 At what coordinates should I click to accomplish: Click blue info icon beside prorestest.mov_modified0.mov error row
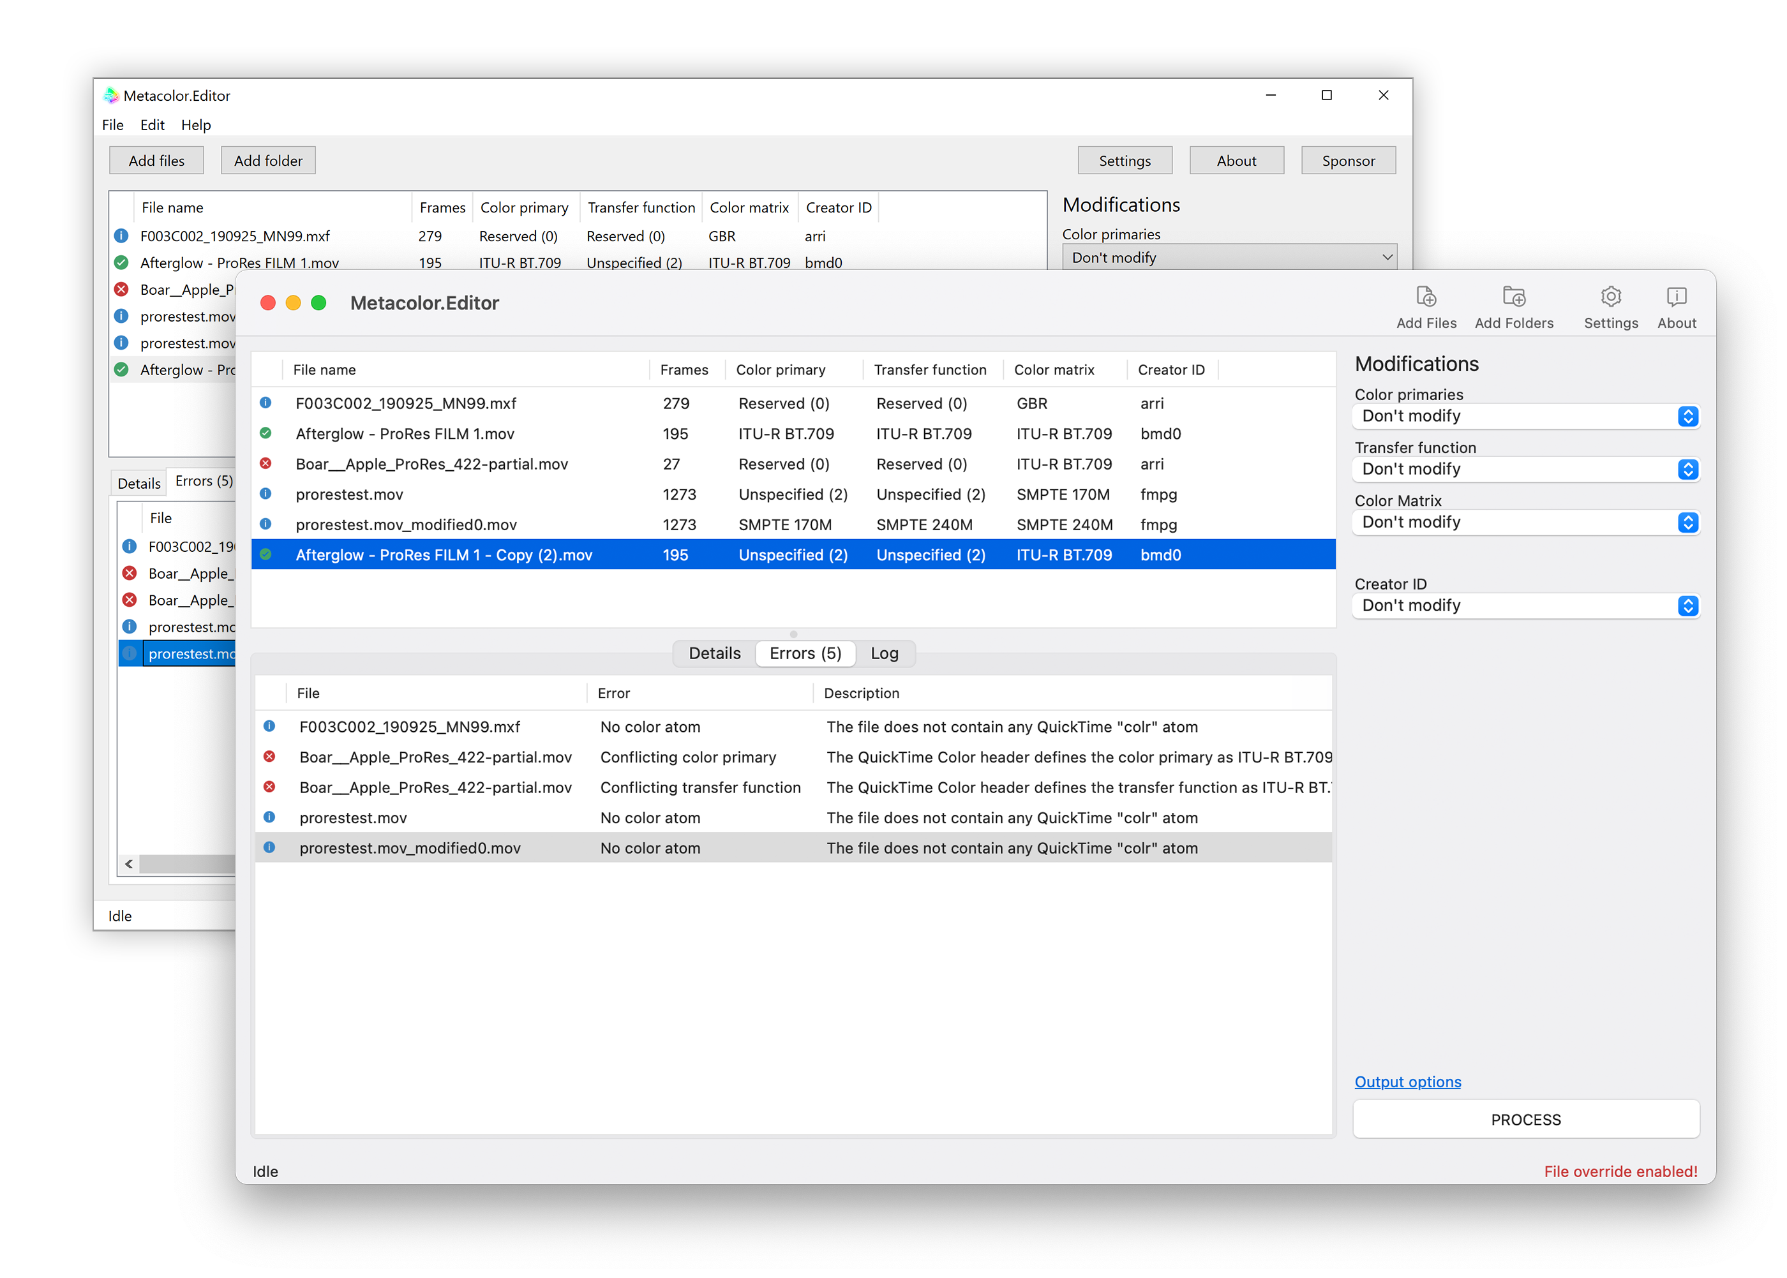[x=269, y=847]
